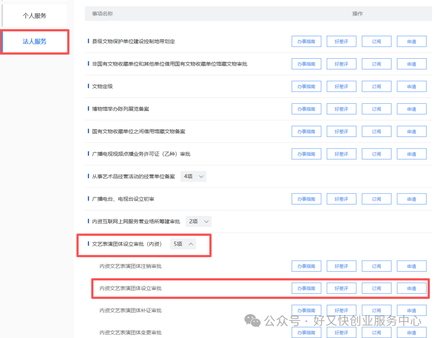Click 从事艺术品经营活动的经营单位备案 item text
This screenshot has height=338, width=435.
[133, 177]
